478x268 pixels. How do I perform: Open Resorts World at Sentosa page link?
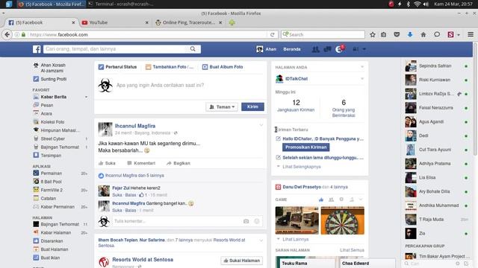click(x=143, y=260)
